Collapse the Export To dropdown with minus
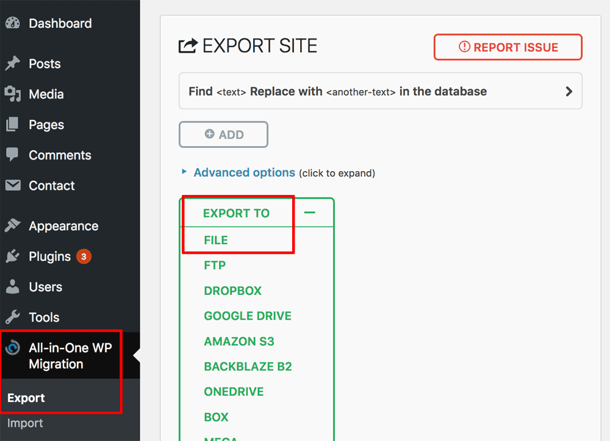Screen dimensions: 610x441 (310, 213)
